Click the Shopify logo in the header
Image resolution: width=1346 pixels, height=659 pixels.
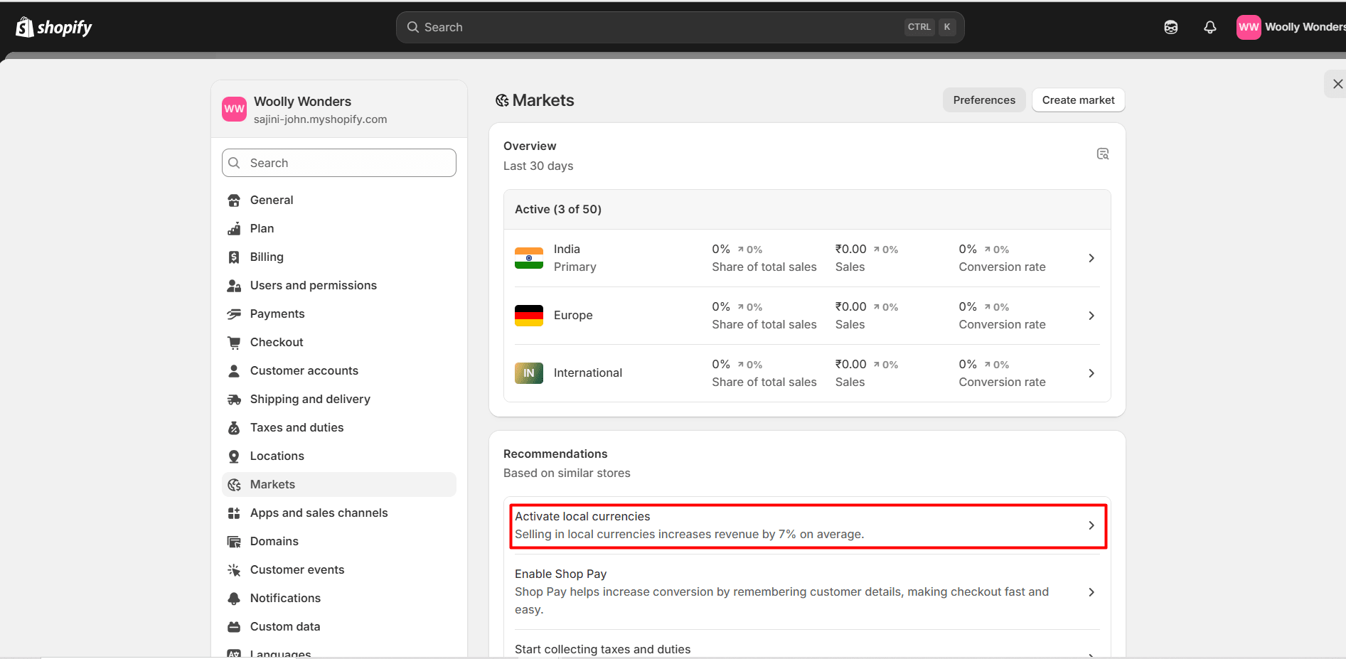click(54, 27)
